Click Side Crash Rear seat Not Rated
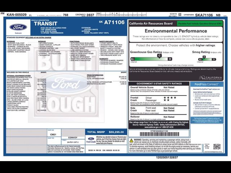This screenshot has width=231, height=173. tap(160, 111)
